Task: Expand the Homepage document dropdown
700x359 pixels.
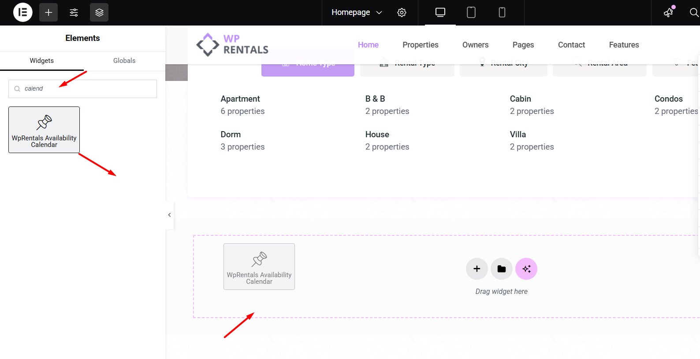Action: 357,12
